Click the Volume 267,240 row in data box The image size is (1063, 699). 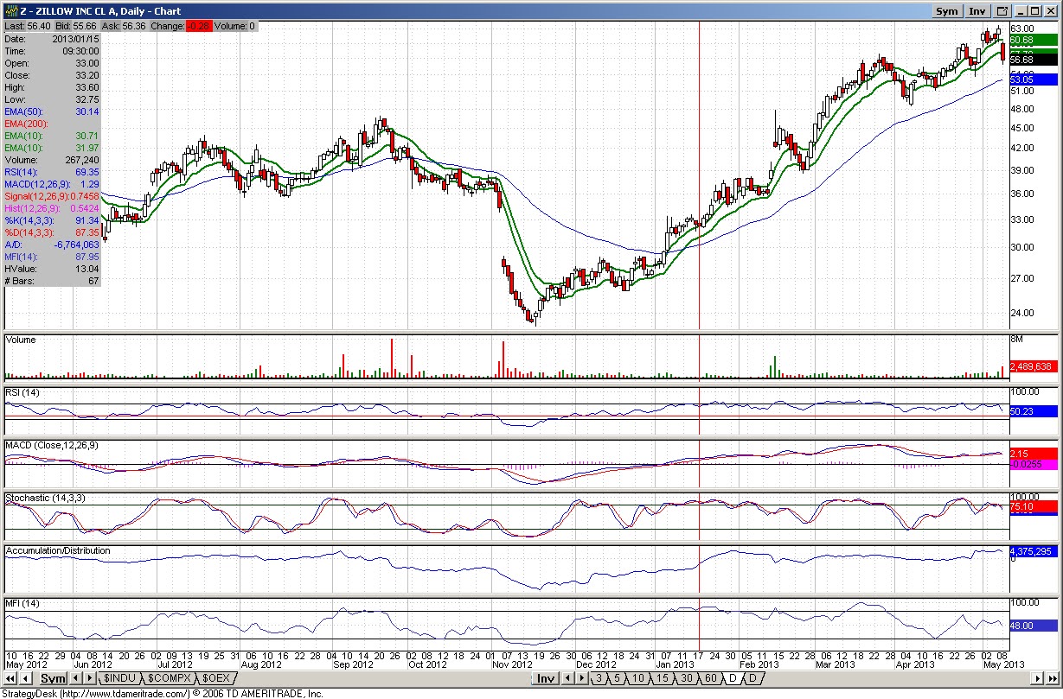tap(52, 160)
